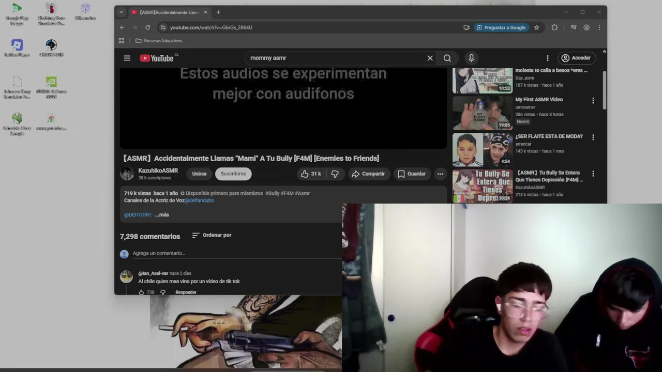Close the [ASMR] Accidentalmente Llamas tab

(x=205, y=12)
